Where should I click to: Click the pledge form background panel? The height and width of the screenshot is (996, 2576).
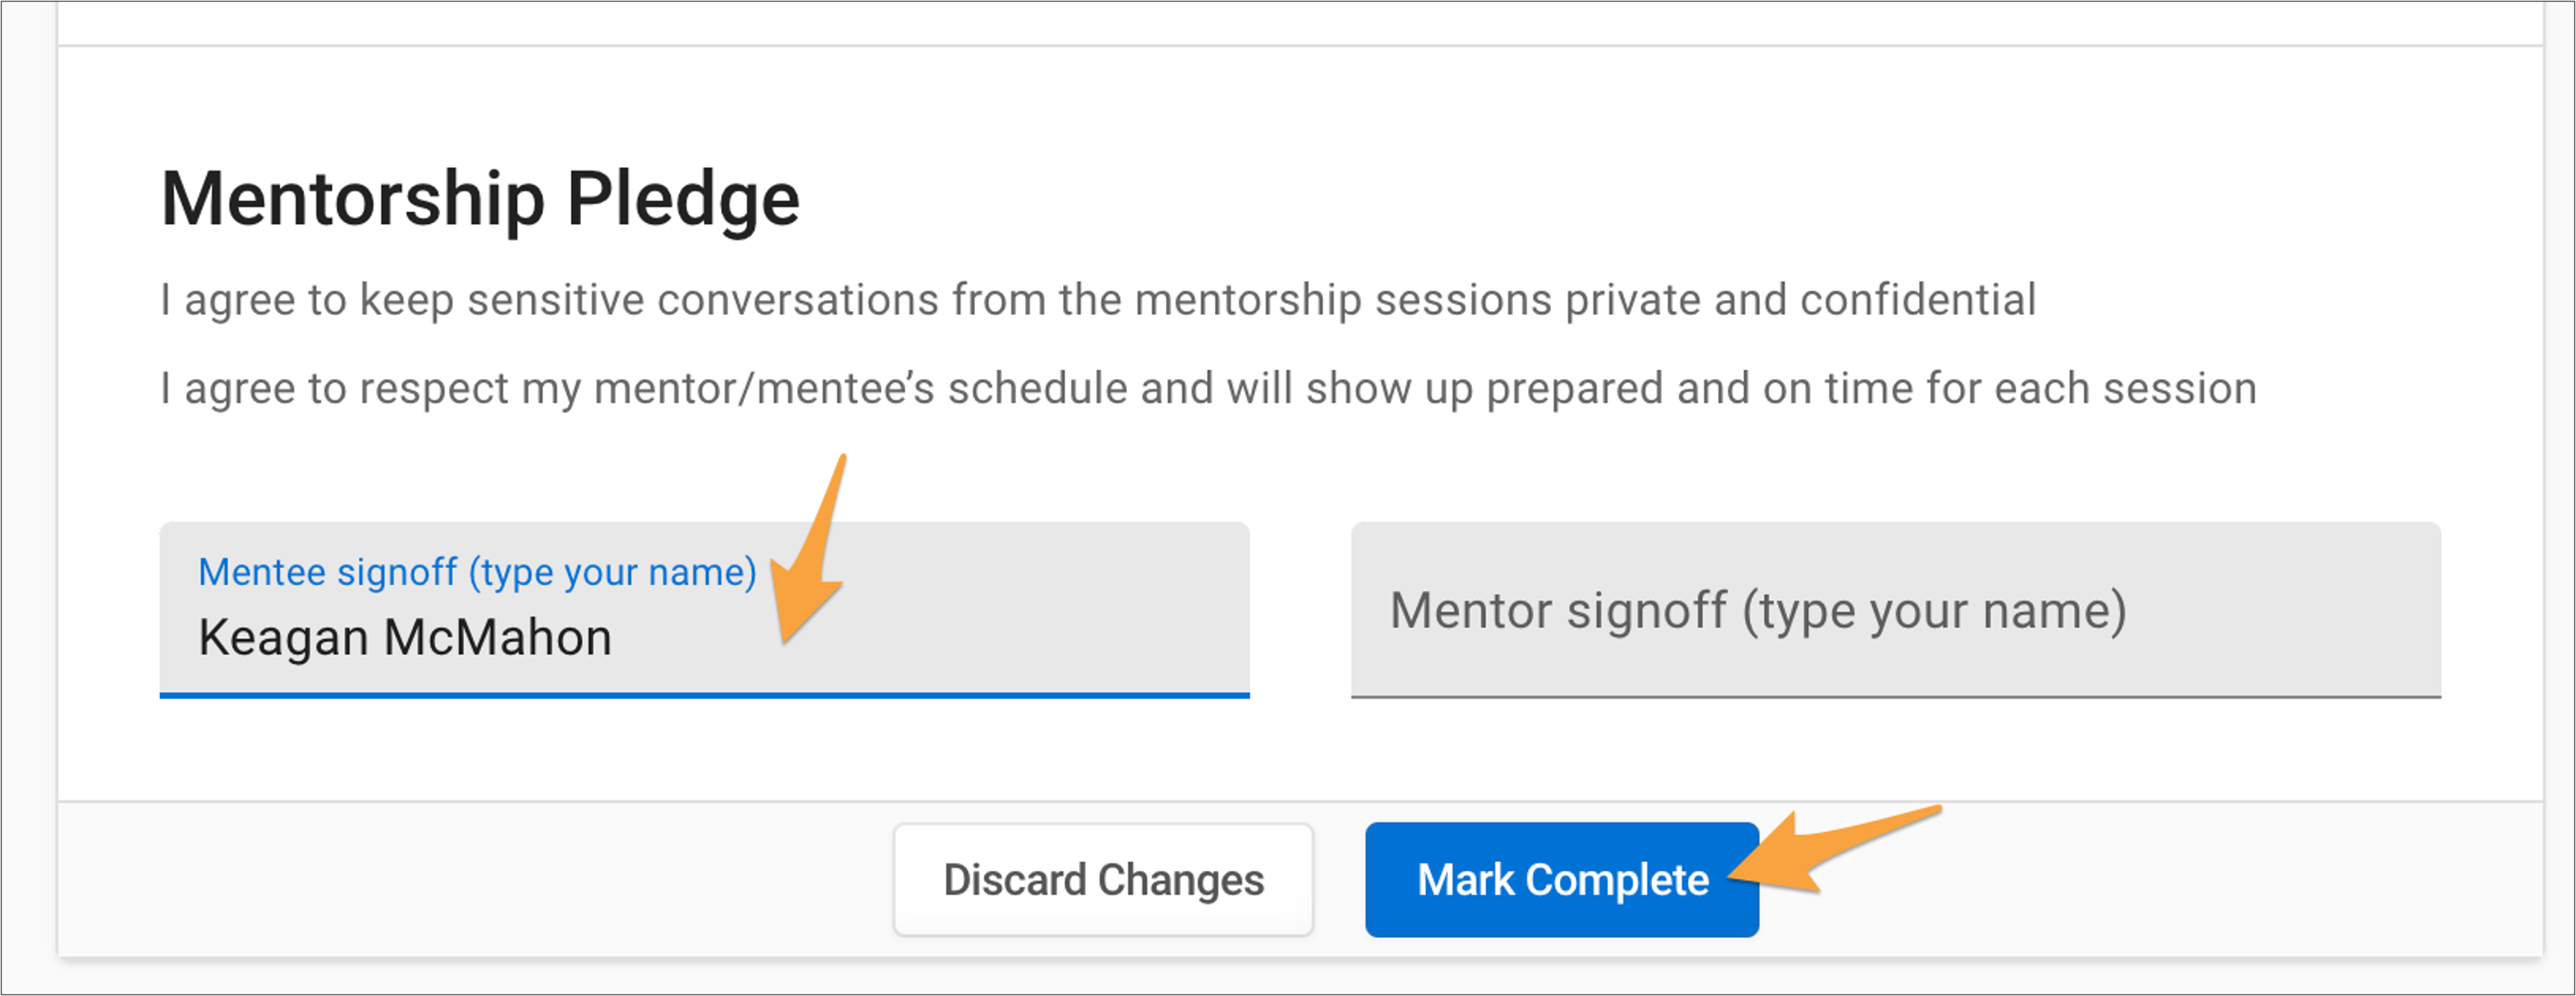[x=1300, y=470]
